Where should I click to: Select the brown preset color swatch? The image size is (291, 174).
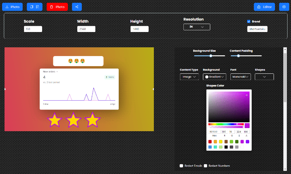click(226, 142)
